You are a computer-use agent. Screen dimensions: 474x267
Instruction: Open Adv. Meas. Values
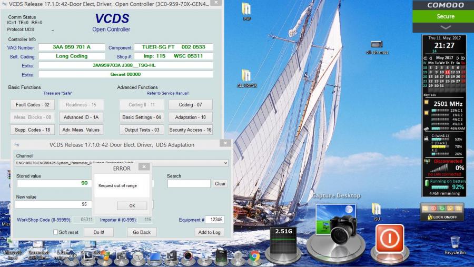(x=81, y=130)
